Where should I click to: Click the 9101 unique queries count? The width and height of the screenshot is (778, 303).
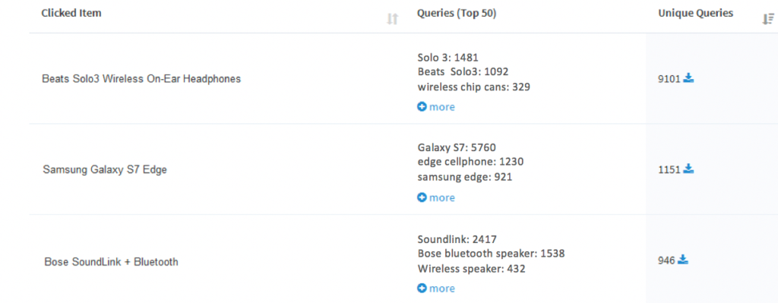pyautogui.click(x=669, y=79)
